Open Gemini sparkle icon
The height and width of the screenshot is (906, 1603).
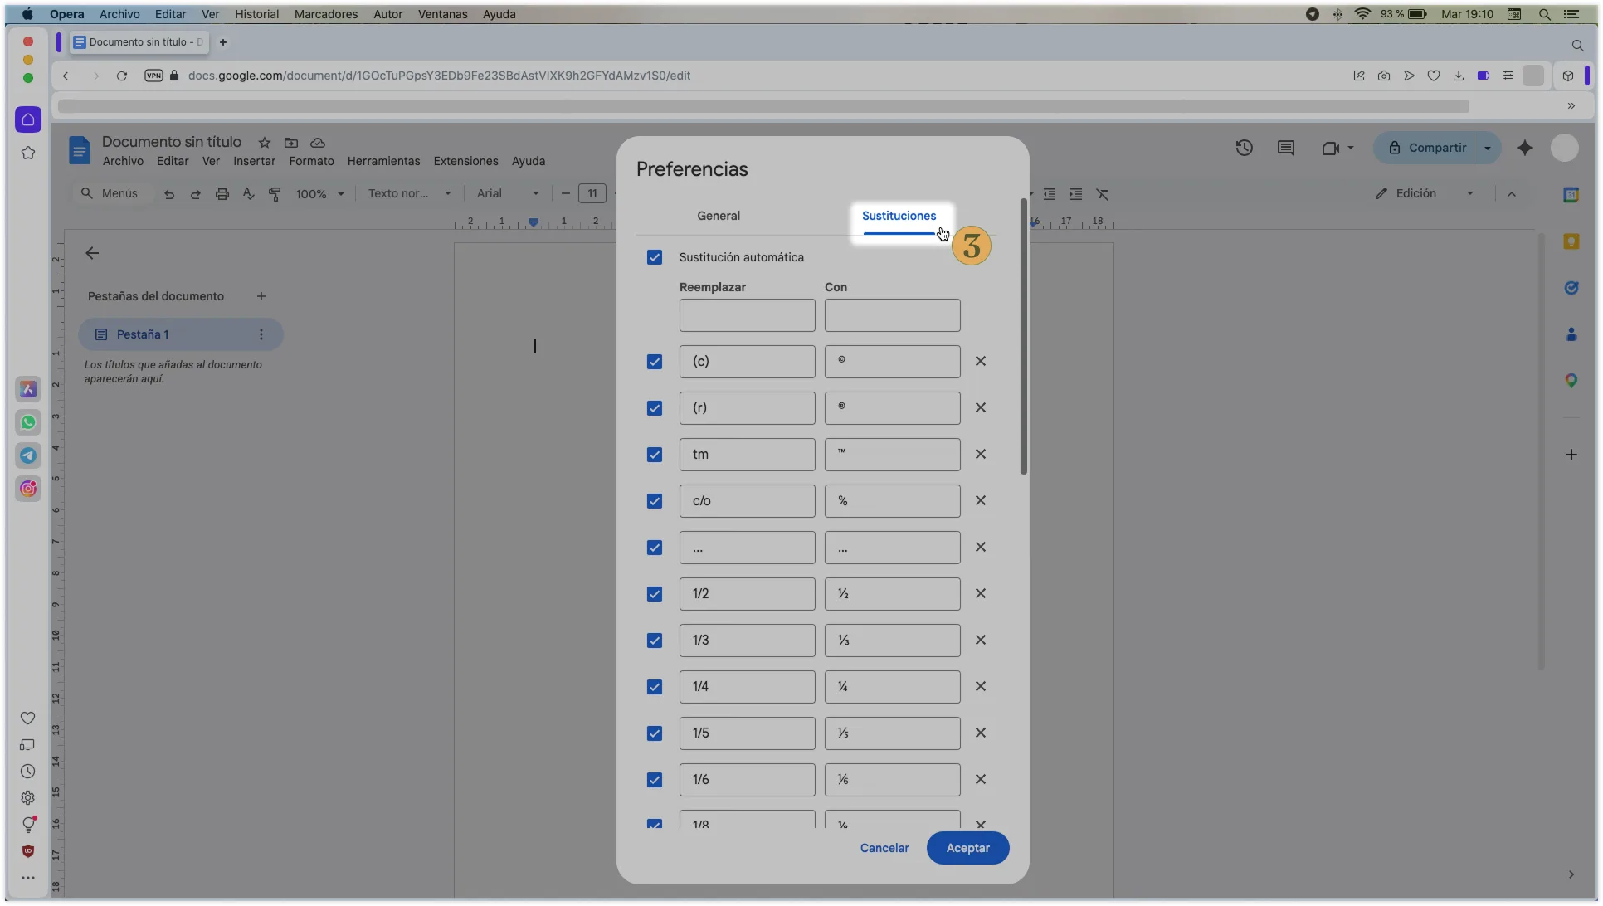click(1525, 148)
